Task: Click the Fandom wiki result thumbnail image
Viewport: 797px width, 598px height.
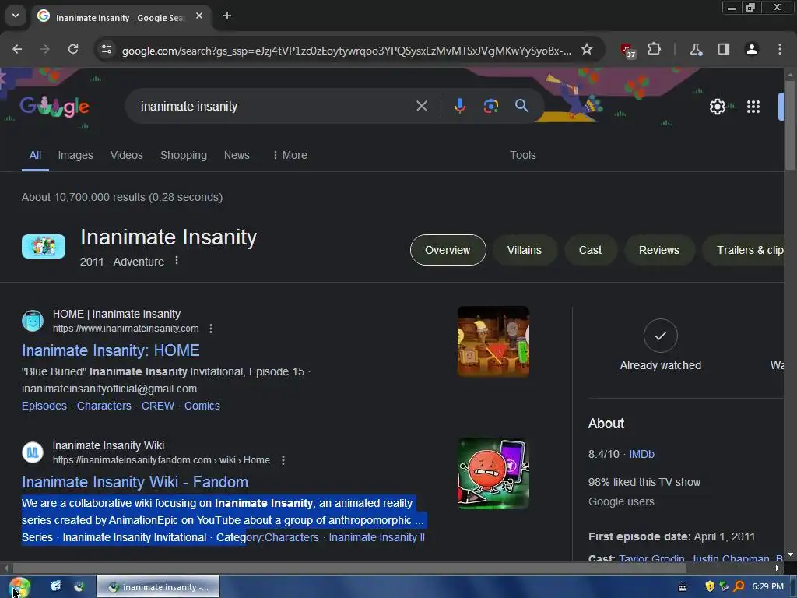Action: pyautogui.click(x=493, y=473)
